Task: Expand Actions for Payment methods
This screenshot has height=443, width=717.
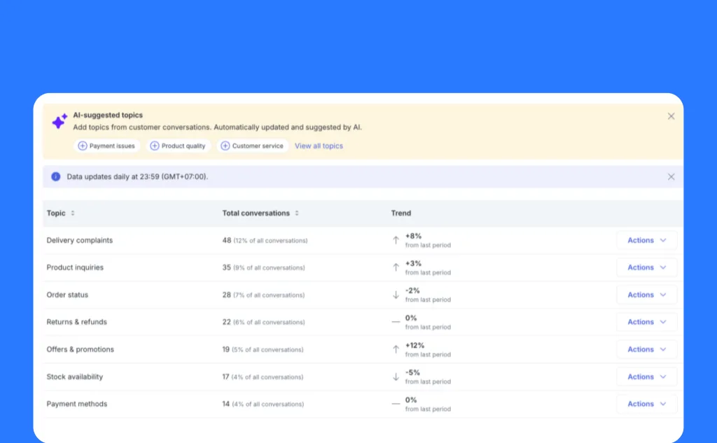Action: [646, 404]
